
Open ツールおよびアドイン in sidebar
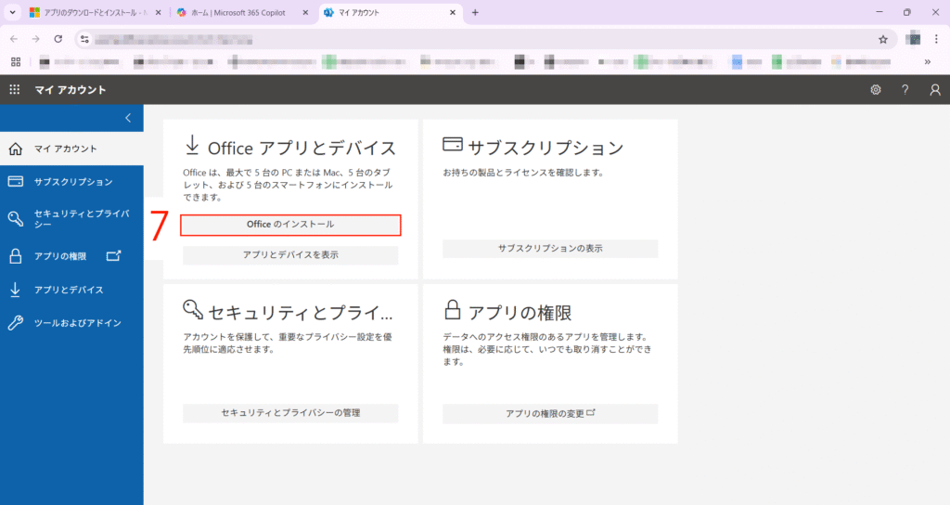click(x=71, y=323)
